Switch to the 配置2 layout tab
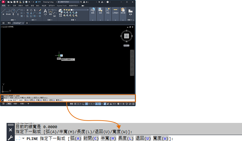Viewport: 242px width, 141px height. tap(22, 104)
